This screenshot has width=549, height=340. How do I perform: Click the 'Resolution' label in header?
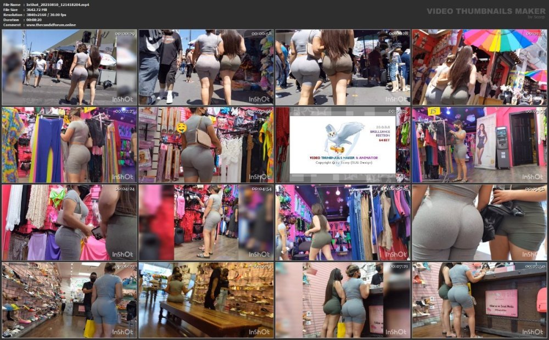pos(13,15)
